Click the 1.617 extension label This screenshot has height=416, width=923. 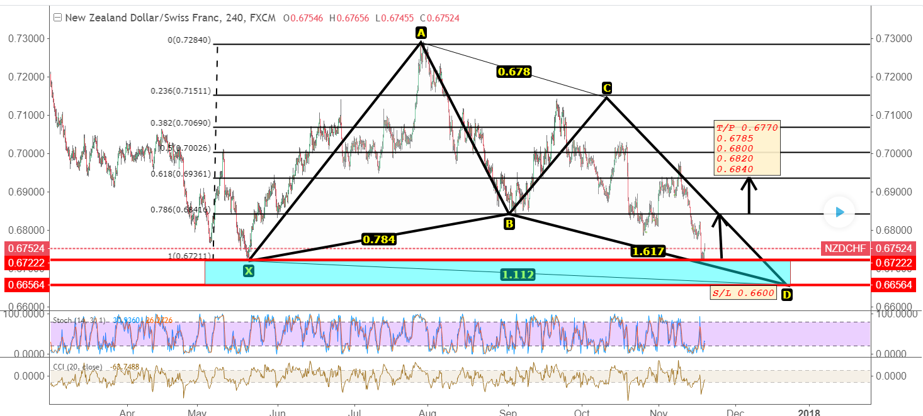[x=648, y=251]
